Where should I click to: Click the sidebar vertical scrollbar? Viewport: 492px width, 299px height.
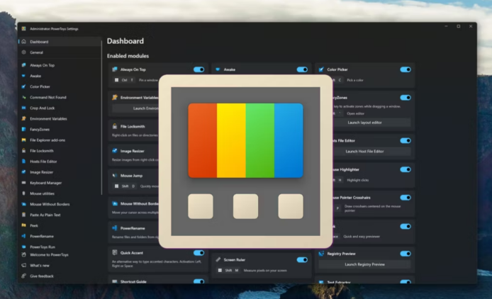pos(101,118)
